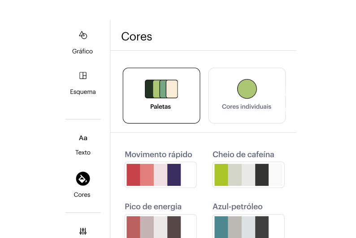Select the Cores paint bucket icon
Viewport: 356px width, 238px height.
[x=83, y=179]
